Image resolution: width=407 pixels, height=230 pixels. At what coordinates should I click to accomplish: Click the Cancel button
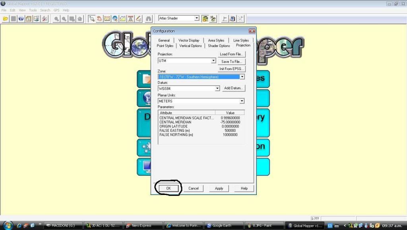click(194, 188)
